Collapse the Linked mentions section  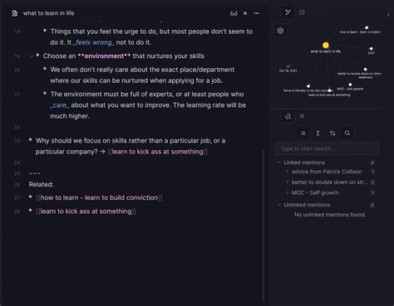click(279, 163)
